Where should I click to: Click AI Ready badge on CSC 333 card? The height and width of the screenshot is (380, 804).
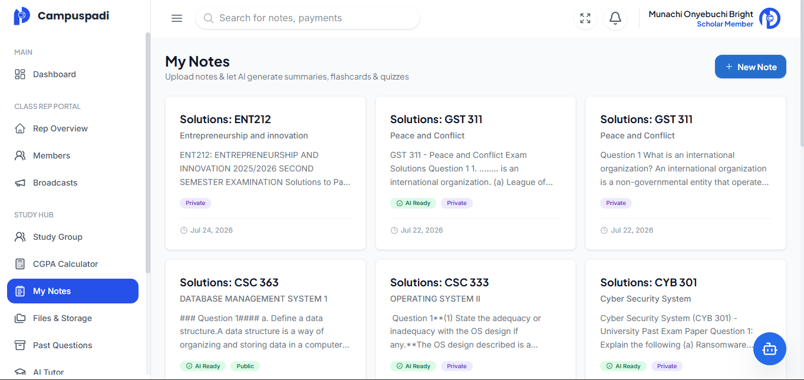click(x=413, y=366)
